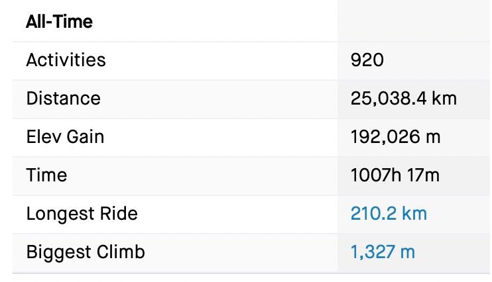Select the Longest Ride row label
Image resolution: width=492 pixels, height=282 pixels.
(x=82, y=214)
